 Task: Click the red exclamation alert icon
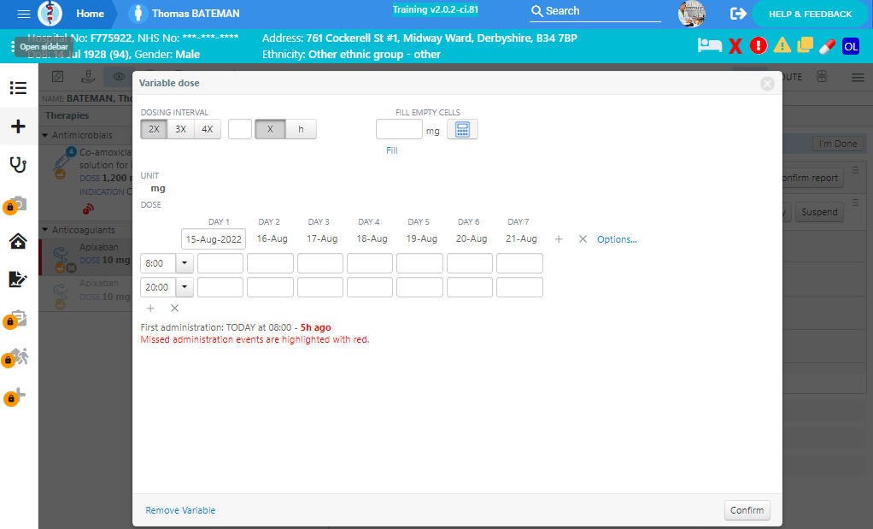(759, 45)
